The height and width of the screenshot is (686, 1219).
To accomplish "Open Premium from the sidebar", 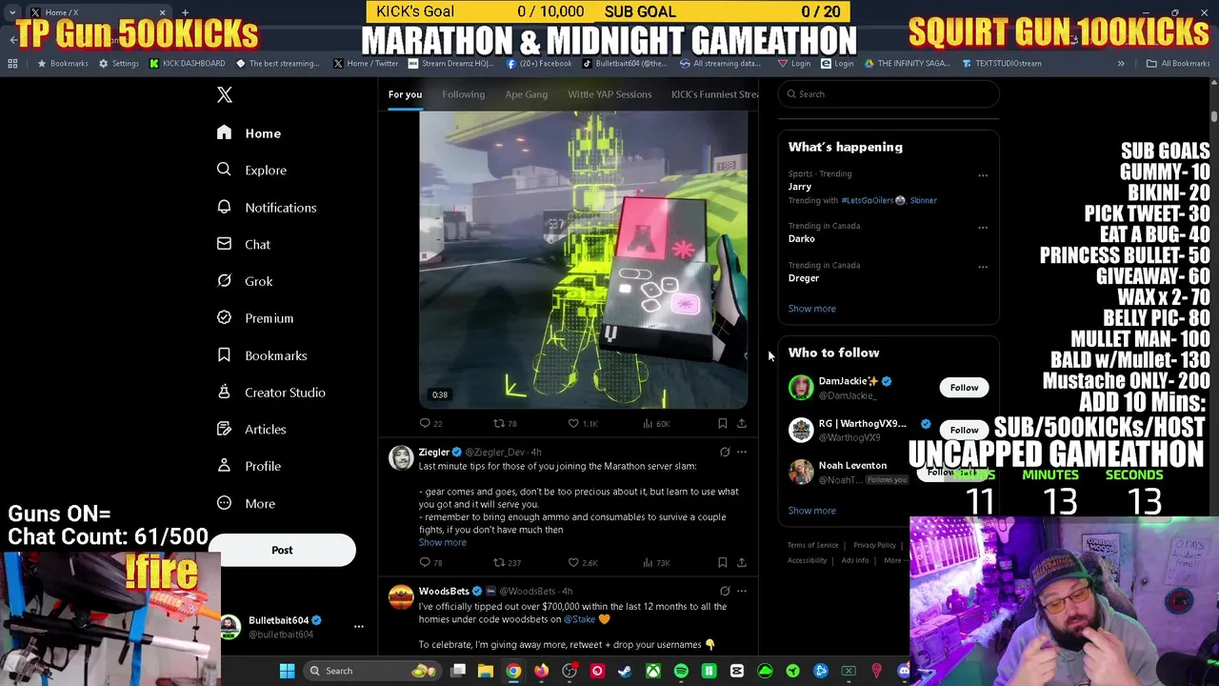I will (x=255, y=318).
